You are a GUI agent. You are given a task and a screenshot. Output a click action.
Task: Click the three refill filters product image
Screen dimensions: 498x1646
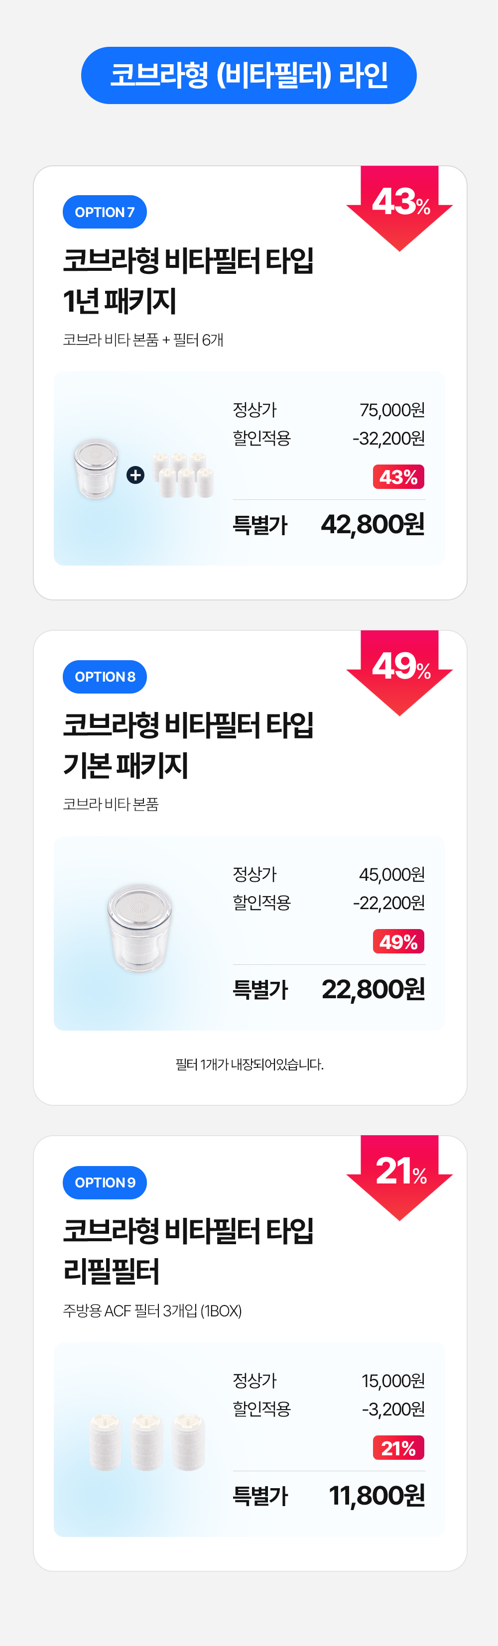coord(147,1441)
